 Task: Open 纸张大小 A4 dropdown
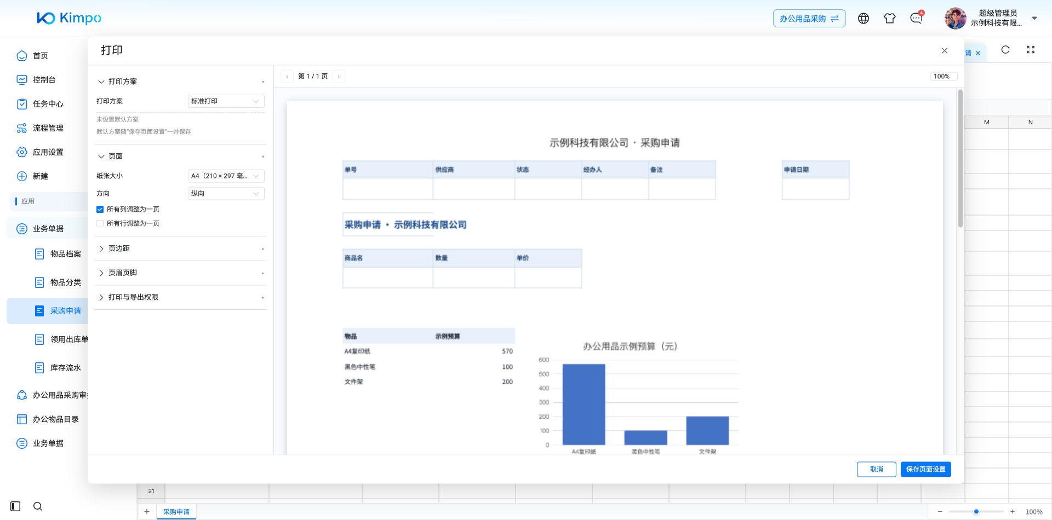[226, 176]
